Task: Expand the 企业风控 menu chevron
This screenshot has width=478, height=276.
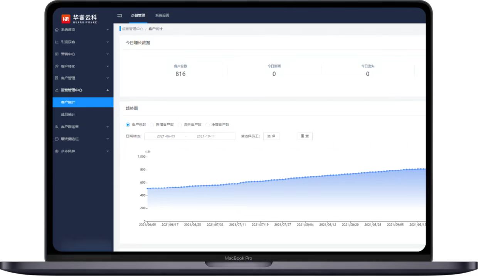Action: click(108, 151)
